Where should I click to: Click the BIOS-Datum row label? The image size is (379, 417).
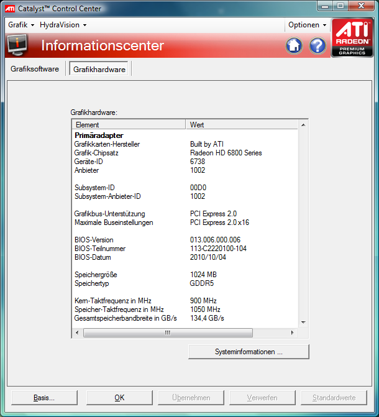click(x=93, y=257)
